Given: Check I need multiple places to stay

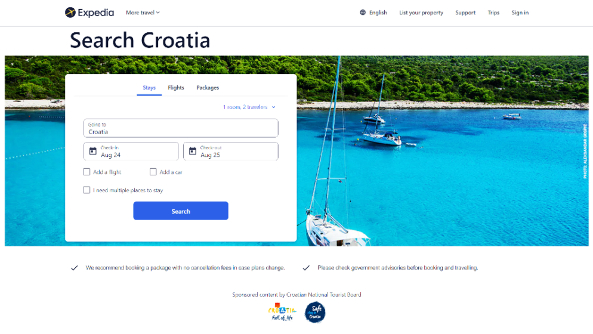Looking at the screenshot, I should pyautogui.click(x=87, y=190).
